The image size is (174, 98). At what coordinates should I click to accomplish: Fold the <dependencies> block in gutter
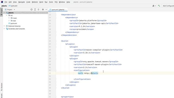coord(56,15)
